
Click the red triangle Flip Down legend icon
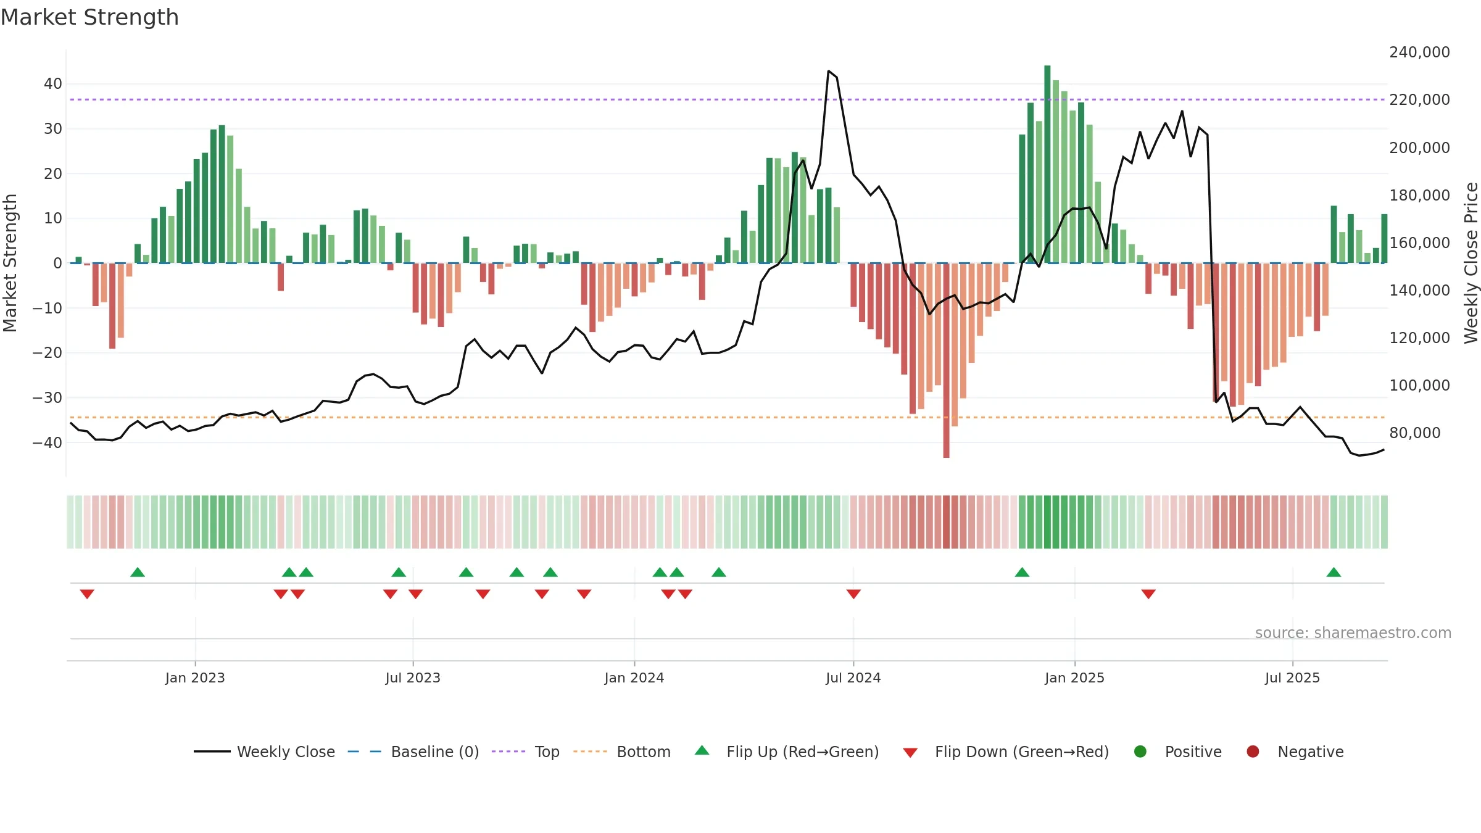click(910, 753)
